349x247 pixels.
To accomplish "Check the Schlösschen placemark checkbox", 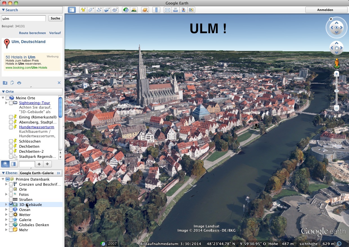I will click(11, 141).
